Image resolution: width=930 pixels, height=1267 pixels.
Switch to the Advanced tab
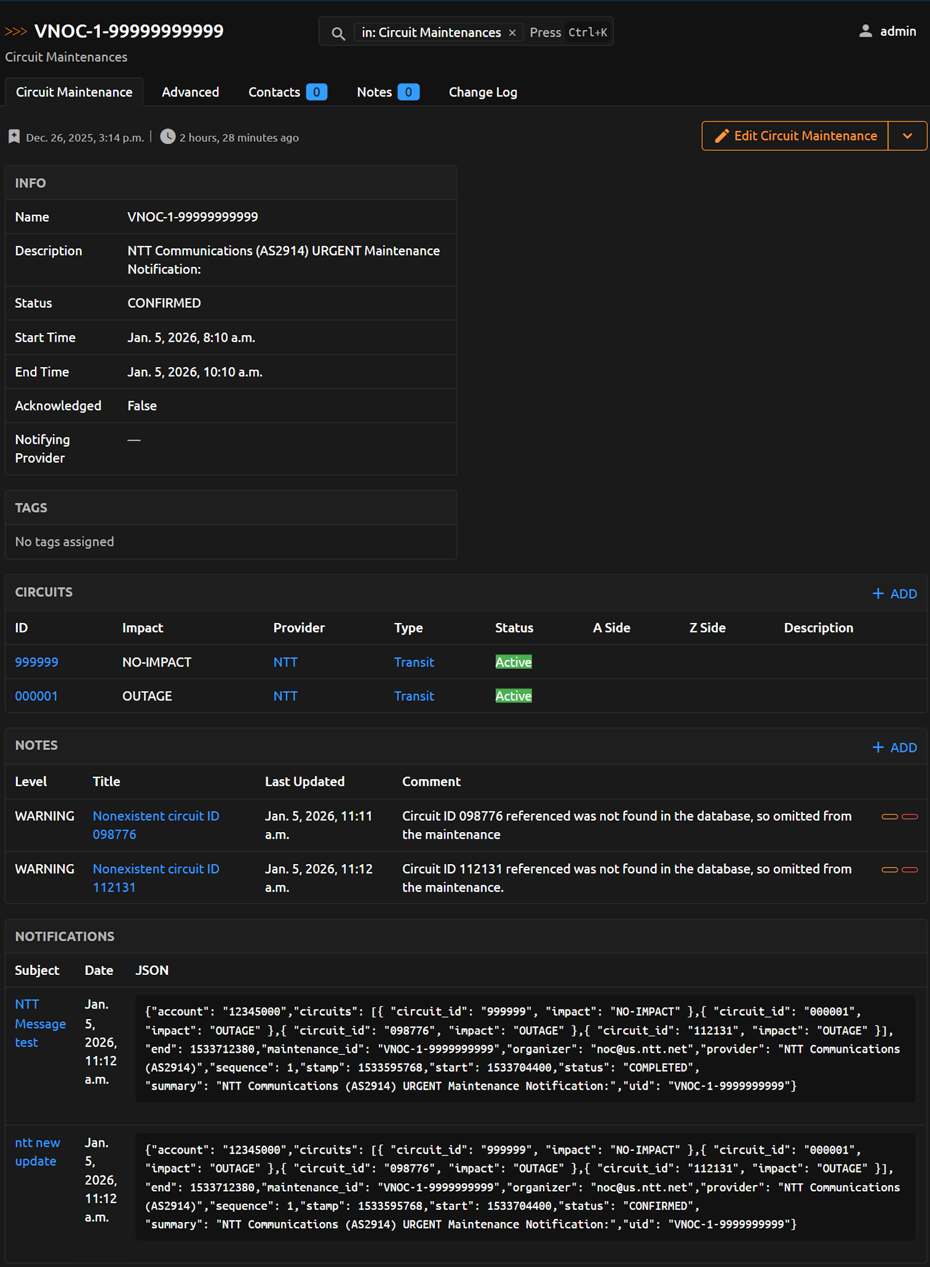click(x=190, y=93)
